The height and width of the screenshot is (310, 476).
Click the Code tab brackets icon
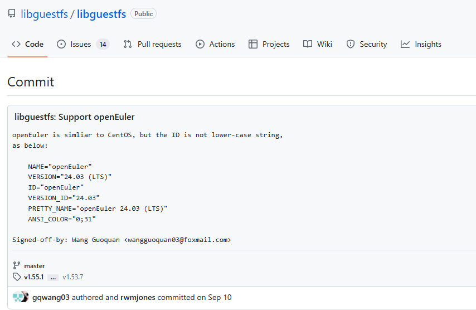(x=16, y=44)
